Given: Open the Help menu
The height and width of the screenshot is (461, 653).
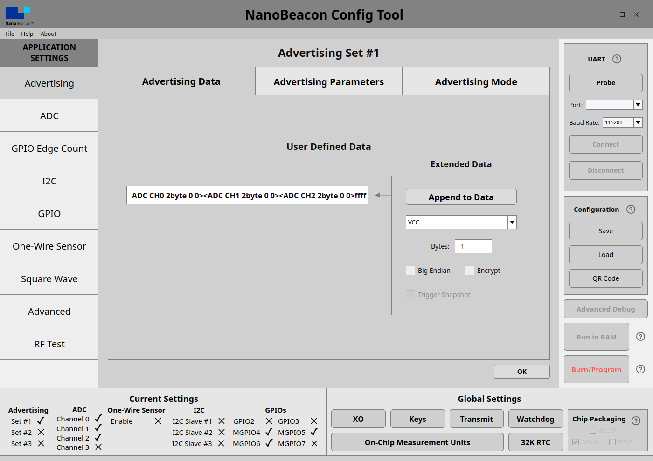Looking at the screenshot, I should click(27, 34).
